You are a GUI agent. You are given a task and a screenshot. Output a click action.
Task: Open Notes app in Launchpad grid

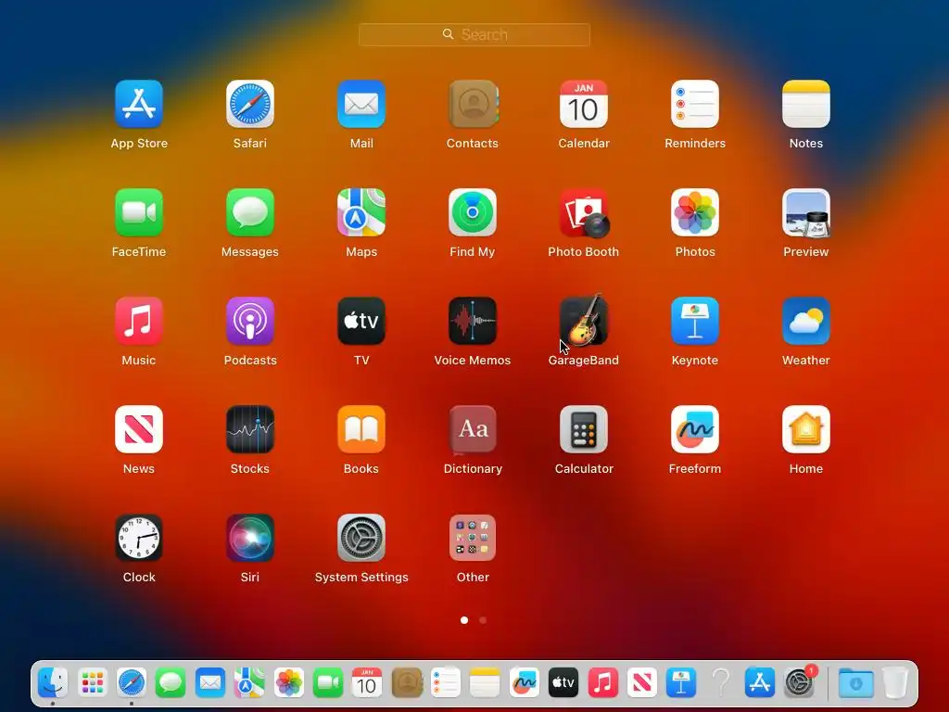pos(806,104)
